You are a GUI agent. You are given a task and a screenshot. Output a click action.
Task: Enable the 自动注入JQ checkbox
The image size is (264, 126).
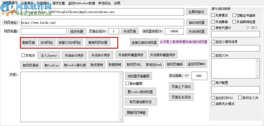[240, 98]
